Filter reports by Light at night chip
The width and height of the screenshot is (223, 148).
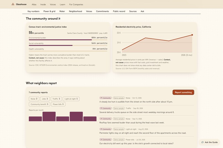pos(71,99)
